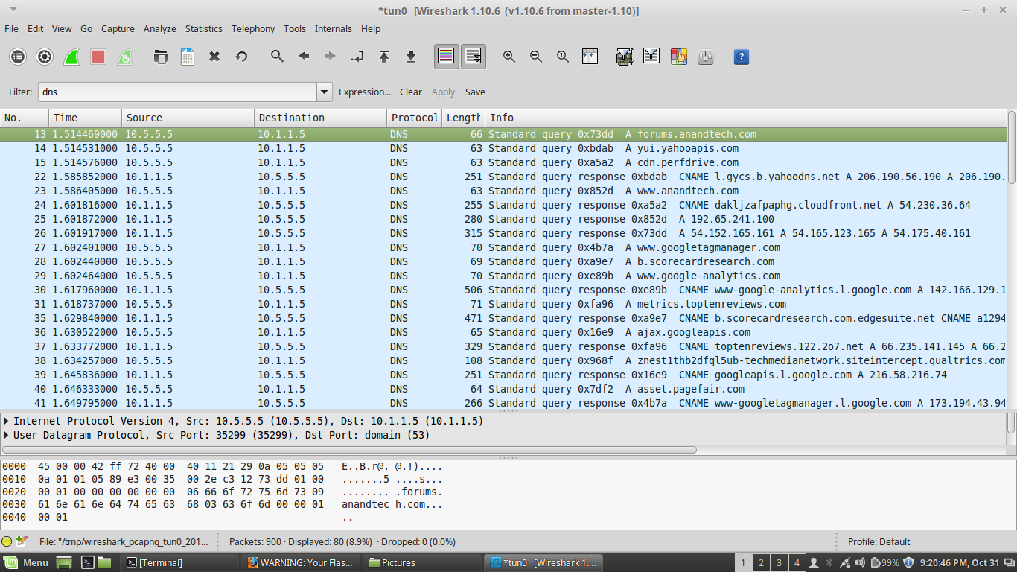Close this capture file icon
This screenshot has width=1017, height=572.
point(214,57)
